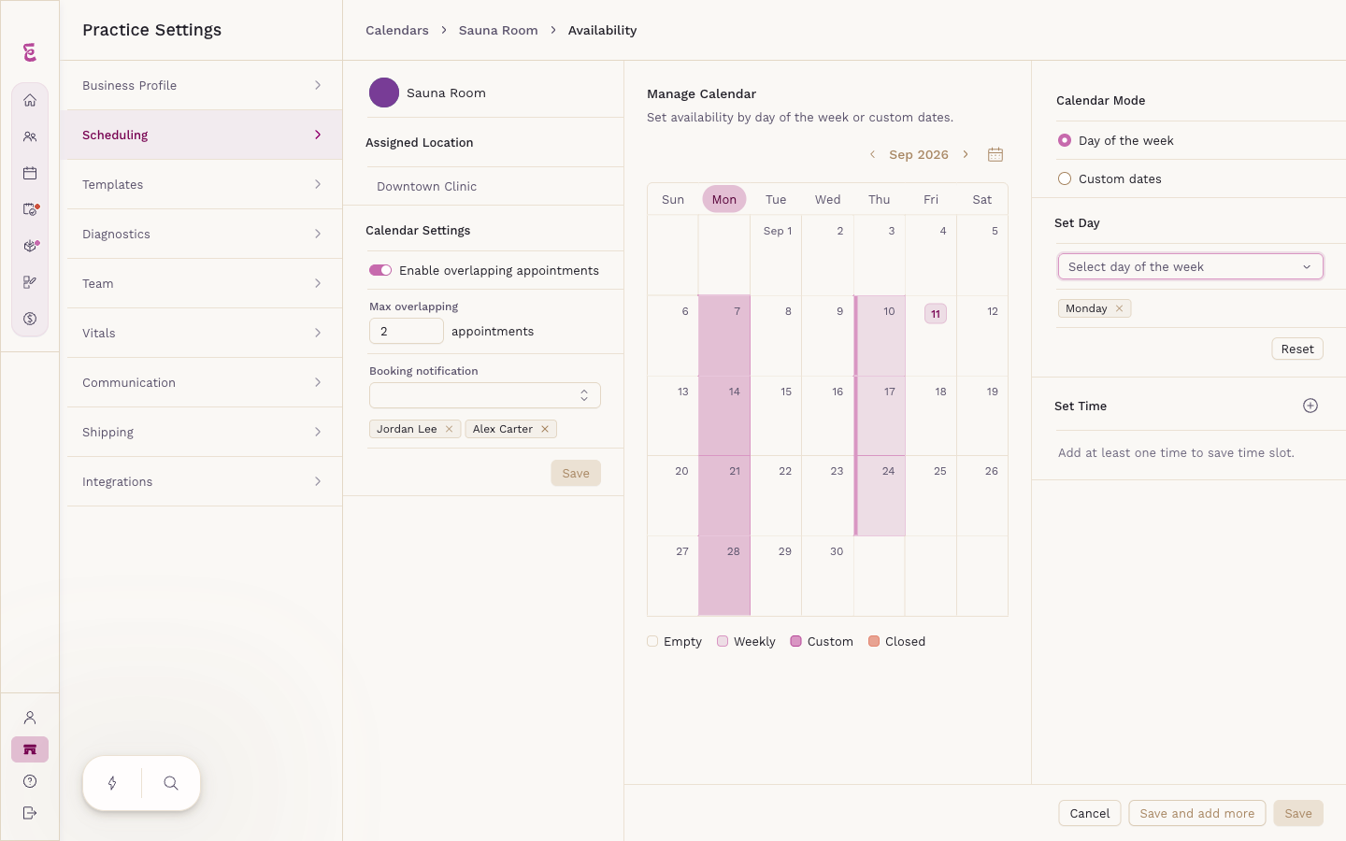Open the forms edit icon in the sidebar

pos(30,282)
